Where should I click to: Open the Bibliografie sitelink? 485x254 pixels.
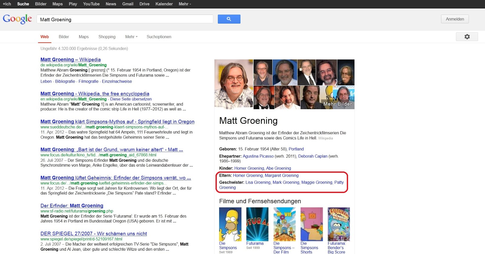[65, 81]
